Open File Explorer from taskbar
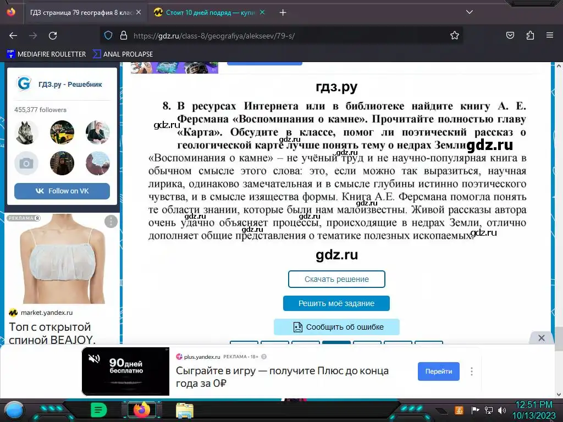The image size is (563, 422). click(x=185, y=410)
